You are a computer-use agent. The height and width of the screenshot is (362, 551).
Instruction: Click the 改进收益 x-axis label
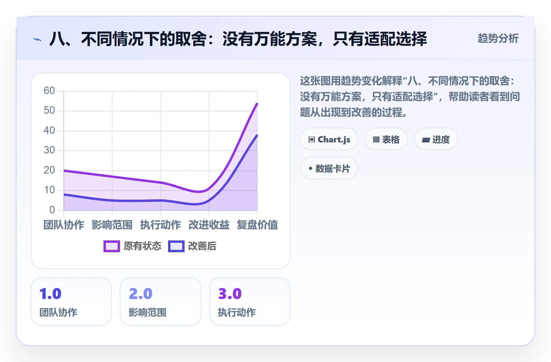[x=209, y=225]
